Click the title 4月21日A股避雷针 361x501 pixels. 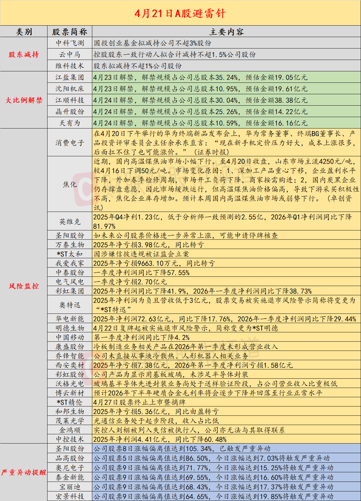(180, 13)
